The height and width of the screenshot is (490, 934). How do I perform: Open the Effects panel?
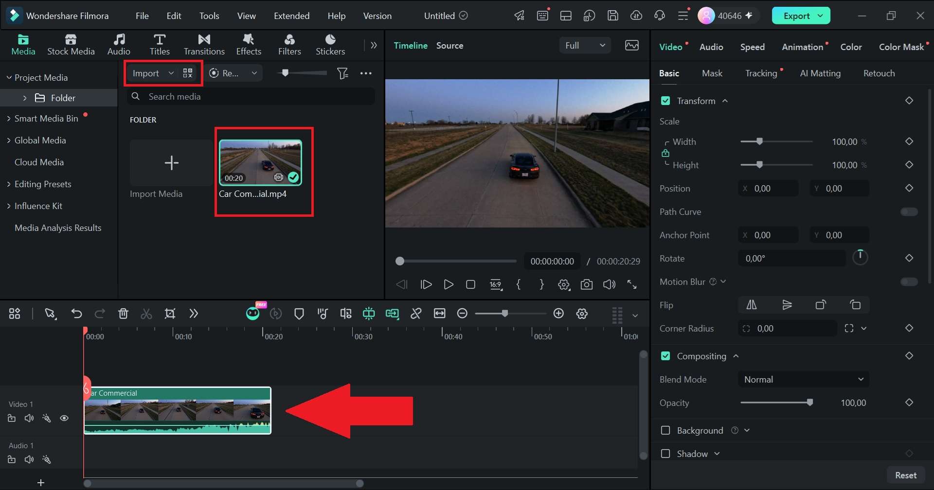(249, 45)
